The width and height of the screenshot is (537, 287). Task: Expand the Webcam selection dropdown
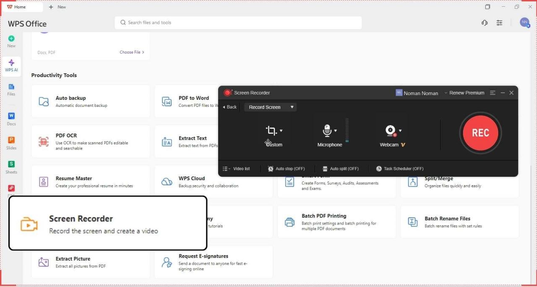[400, 130]
